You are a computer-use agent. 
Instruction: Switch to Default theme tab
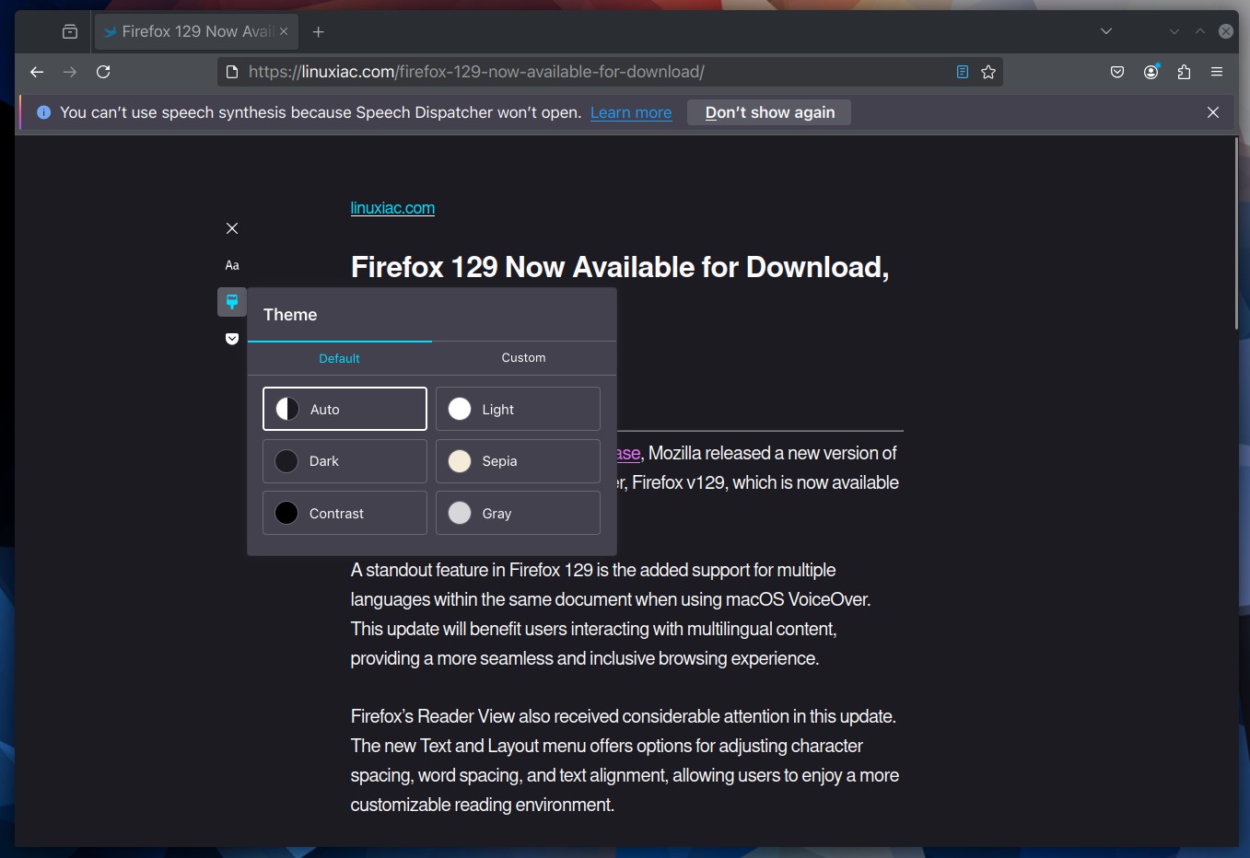(339, 358)
